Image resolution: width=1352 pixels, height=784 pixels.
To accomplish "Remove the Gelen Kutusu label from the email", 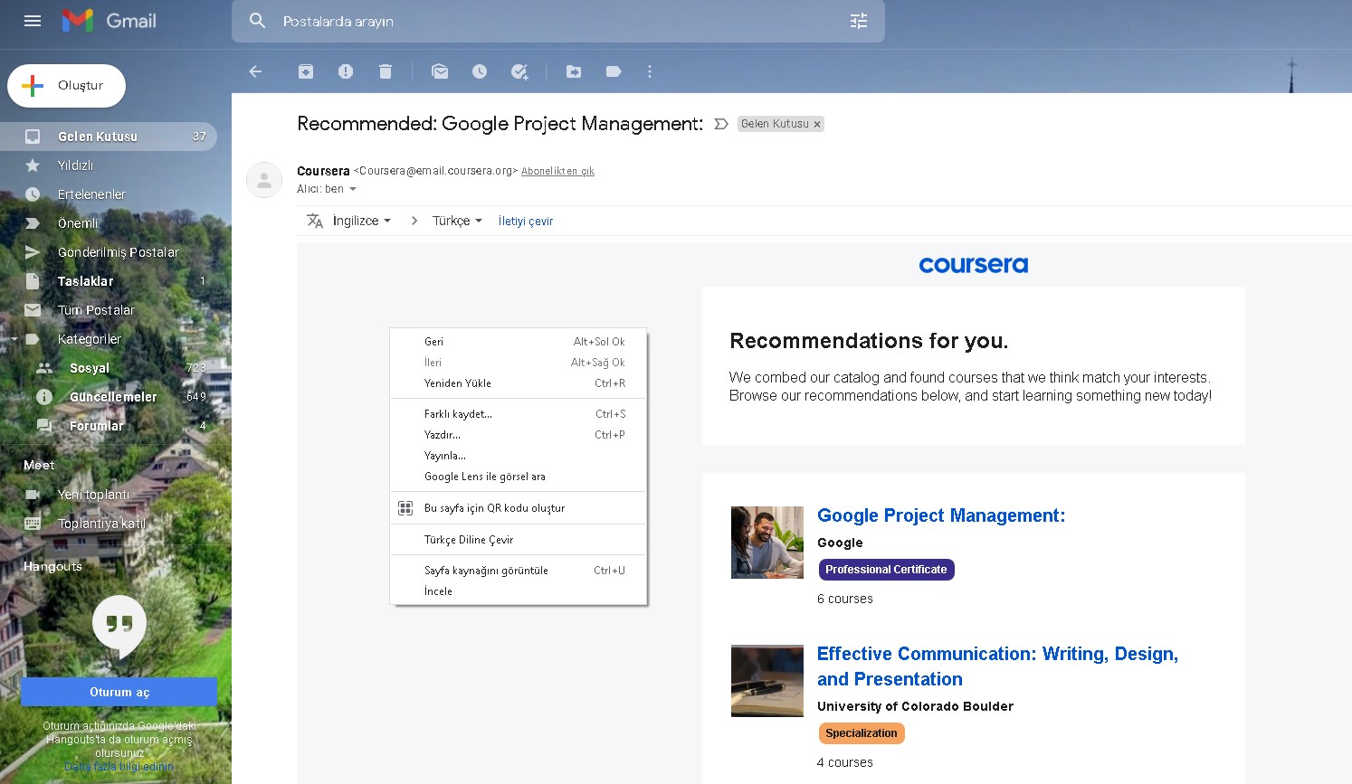I will tap(817, 124).
